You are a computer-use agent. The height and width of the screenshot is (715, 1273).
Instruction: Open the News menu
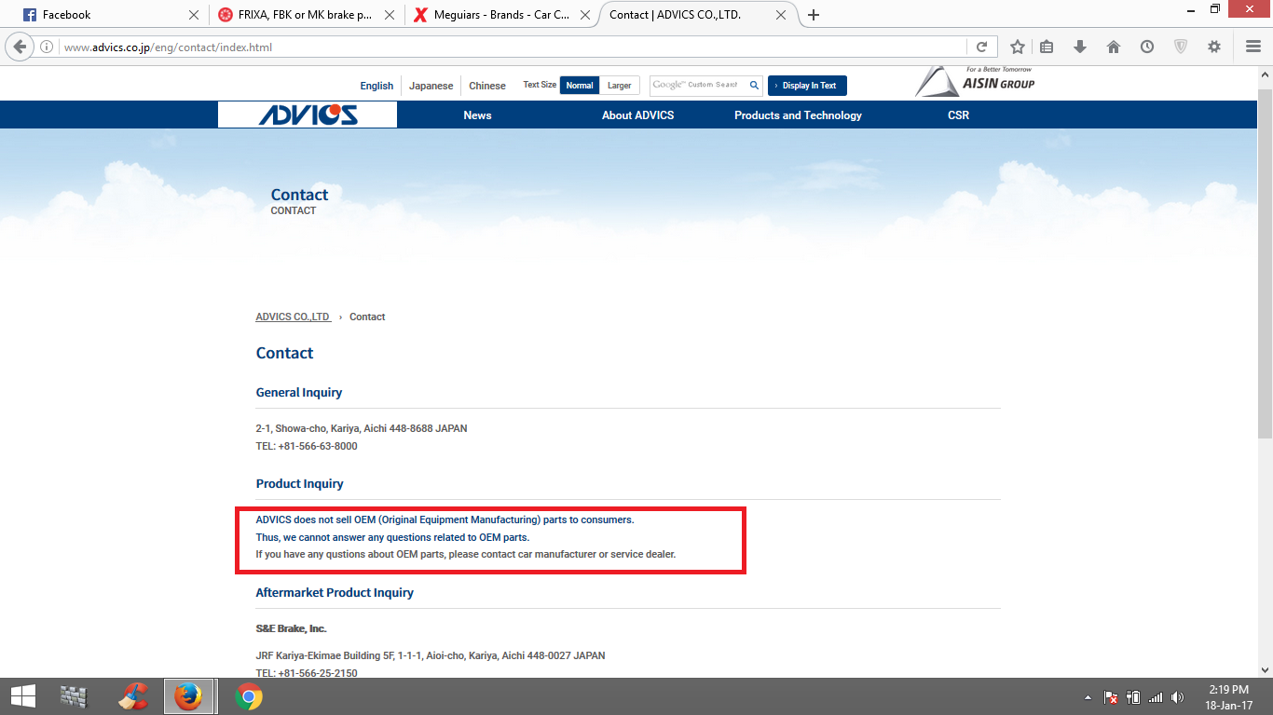click(x=477, y=115)
